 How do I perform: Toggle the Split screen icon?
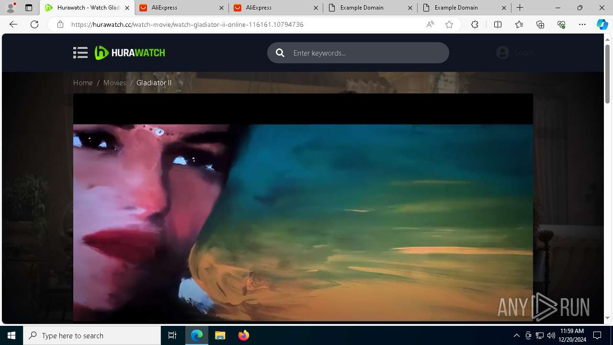coord(498,24)
